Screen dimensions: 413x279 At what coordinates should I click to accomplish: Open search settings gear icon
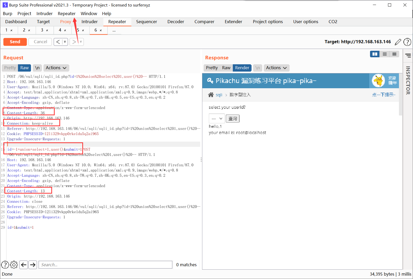pos(14,265)
